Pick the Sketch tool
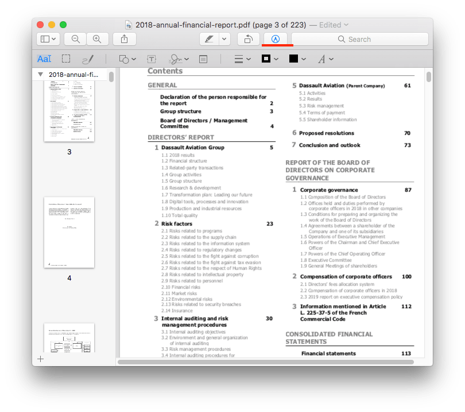This screenshot has width=465, height=412. coord(87,59)
